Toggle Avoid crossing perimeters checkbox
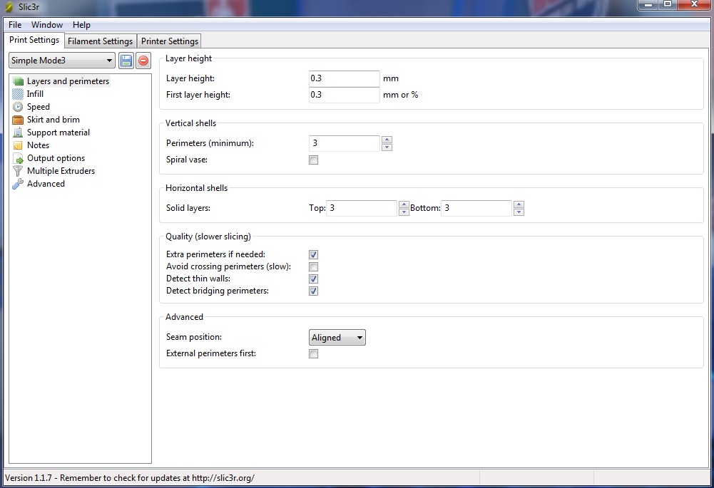The width and height of the screenshot is (714, 488). 313,266
